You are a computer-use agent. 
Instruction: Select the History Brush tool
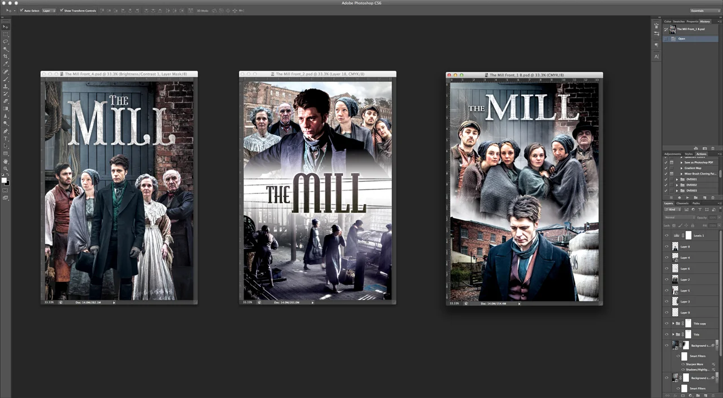[x=5, y=94]
